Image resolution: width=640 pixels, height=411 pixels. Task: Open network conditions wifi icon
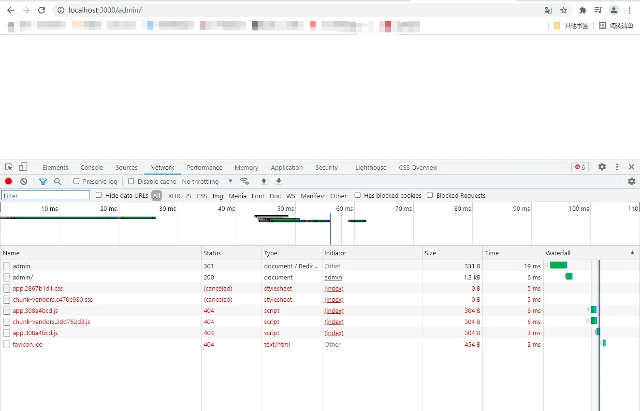point(245,181)
